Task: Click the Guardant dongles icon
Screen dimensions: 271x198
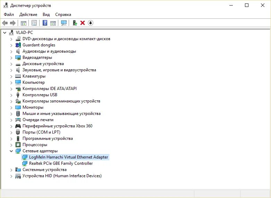Action: (x=18, y=45)
